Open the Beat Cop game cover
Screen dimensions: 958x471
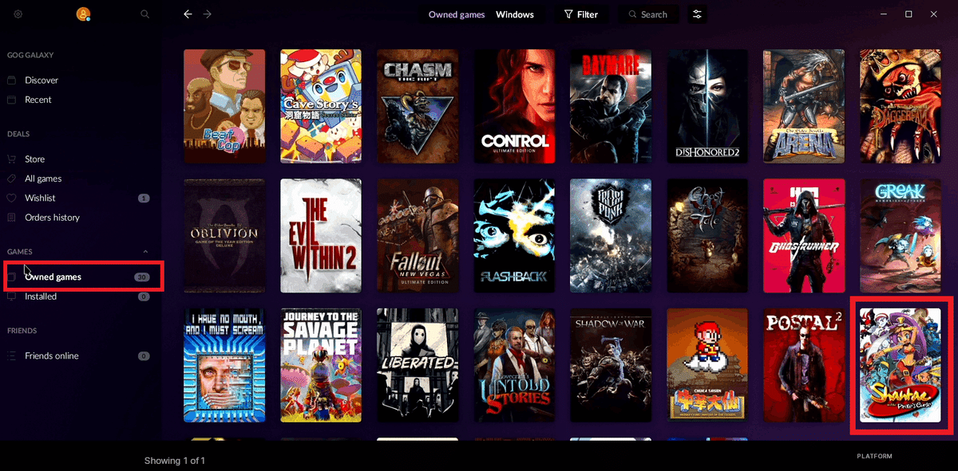click(224, 106)
